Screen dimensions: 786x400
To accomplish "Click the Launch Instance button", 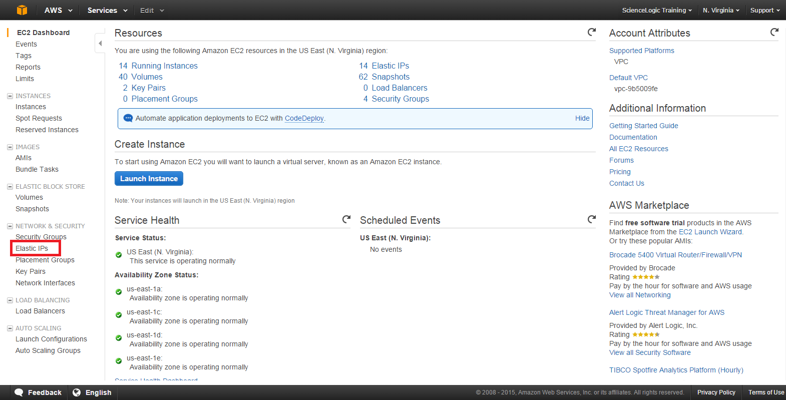I will [x=149, y=179].
